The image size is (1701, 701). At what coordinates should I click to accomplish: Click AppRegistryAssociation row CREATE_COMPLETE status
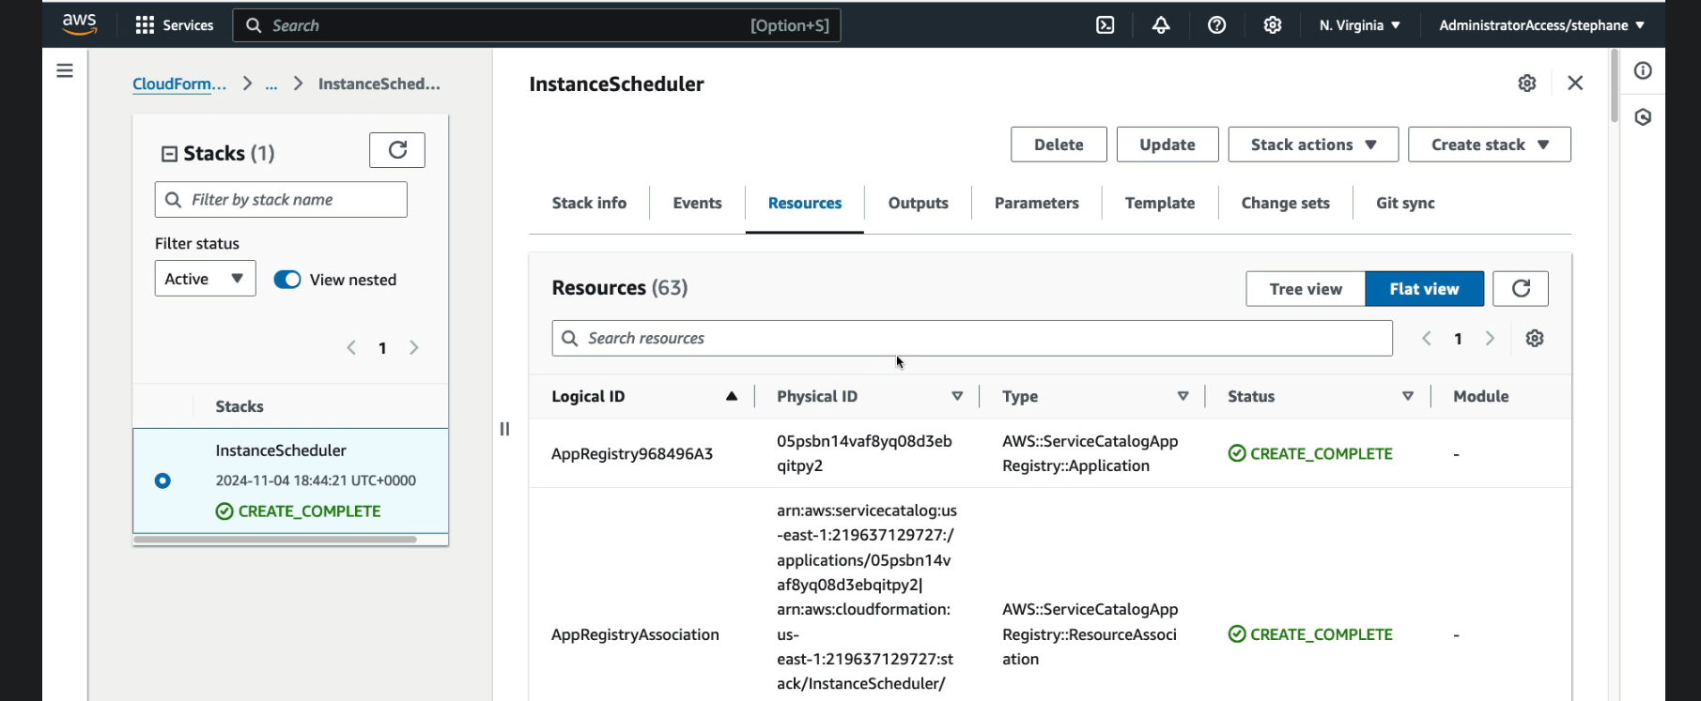1310,635
